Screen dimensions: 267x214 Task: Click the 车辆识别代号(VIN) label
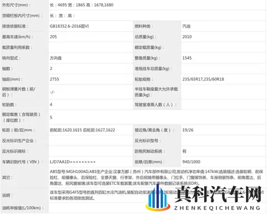[22, 162]
